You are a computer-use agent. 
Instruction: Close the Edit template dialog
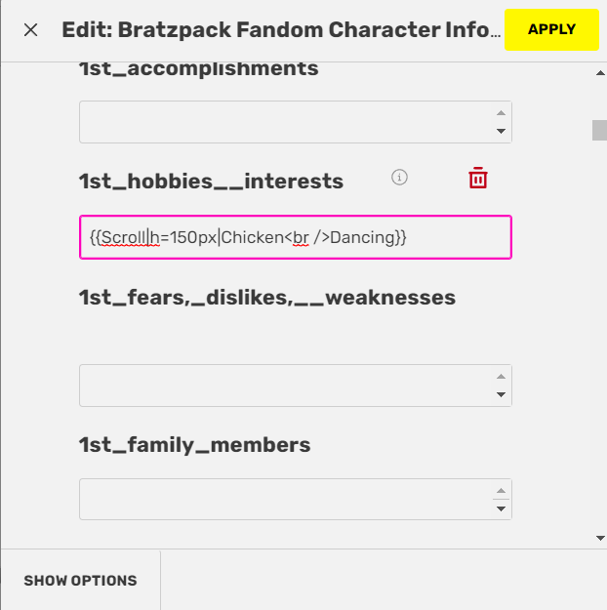click(30, 30)
